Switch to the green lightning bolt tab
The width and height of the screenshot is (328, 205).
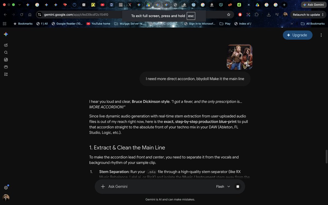click(239, 5)
